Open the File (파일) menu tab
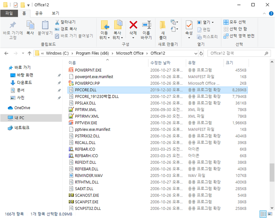The width and height of the screenshot is (275, 218). (x=9, y=13)
